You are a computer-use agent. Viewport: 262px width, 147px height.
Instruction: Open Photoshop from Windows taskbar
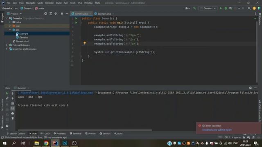click(x=65, y=143)
